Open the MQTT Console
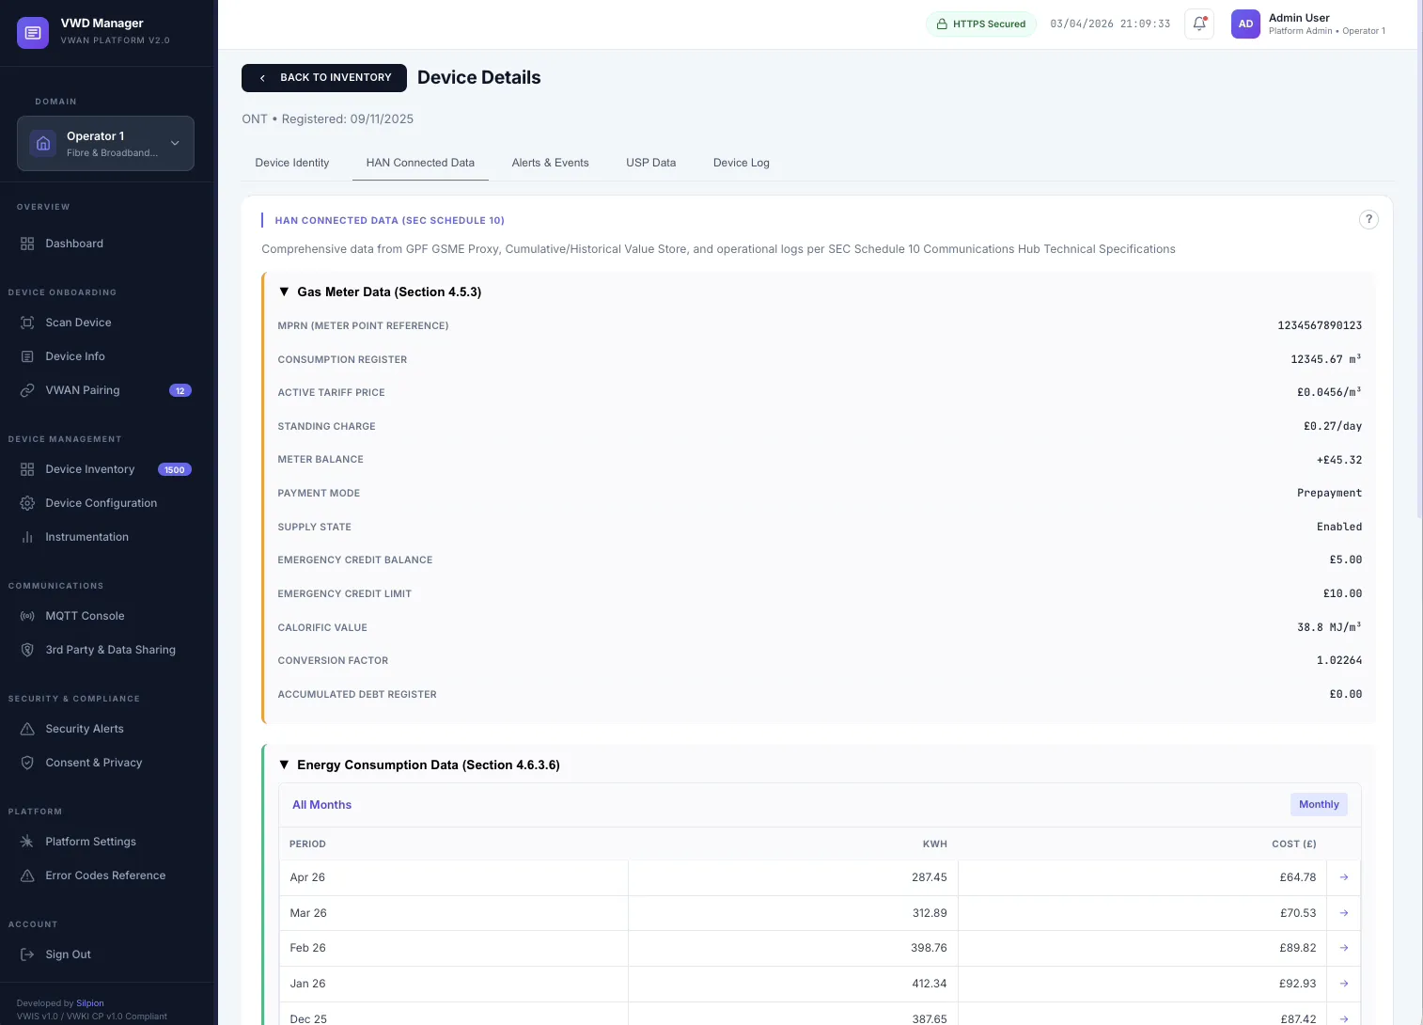The height and width of the screenshot is (1025, 1423). tap(85, 615)
